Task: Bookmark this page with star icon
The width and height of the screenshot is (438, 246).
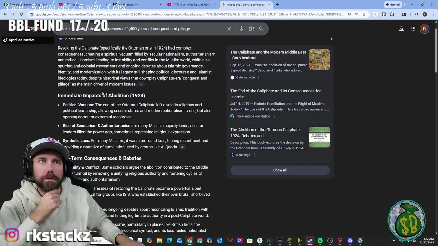Action: 364,14
